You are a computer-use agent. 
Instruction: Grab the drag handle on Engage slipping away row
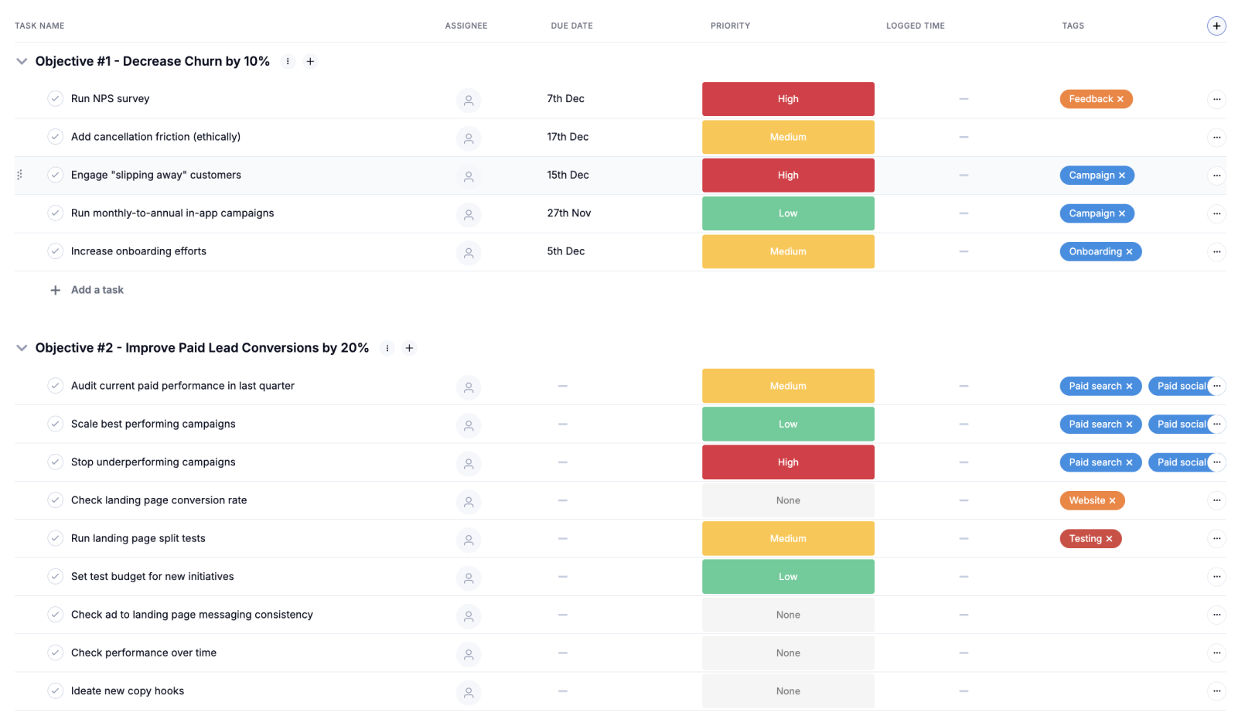pyautogui.click(x=19, y=175)
